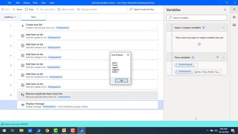Open File Explorer from the taskbar
This screenshot has height=134, width=238.
point(22,131)
